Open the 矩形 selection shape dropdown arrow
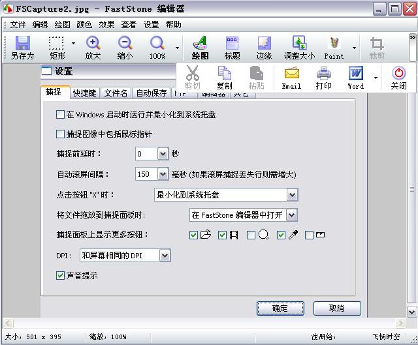 (73, 43)
